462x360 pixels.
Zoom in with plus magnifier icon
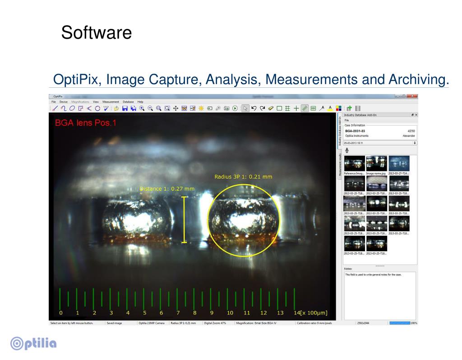pyautogui.click(x=142, y=108)
